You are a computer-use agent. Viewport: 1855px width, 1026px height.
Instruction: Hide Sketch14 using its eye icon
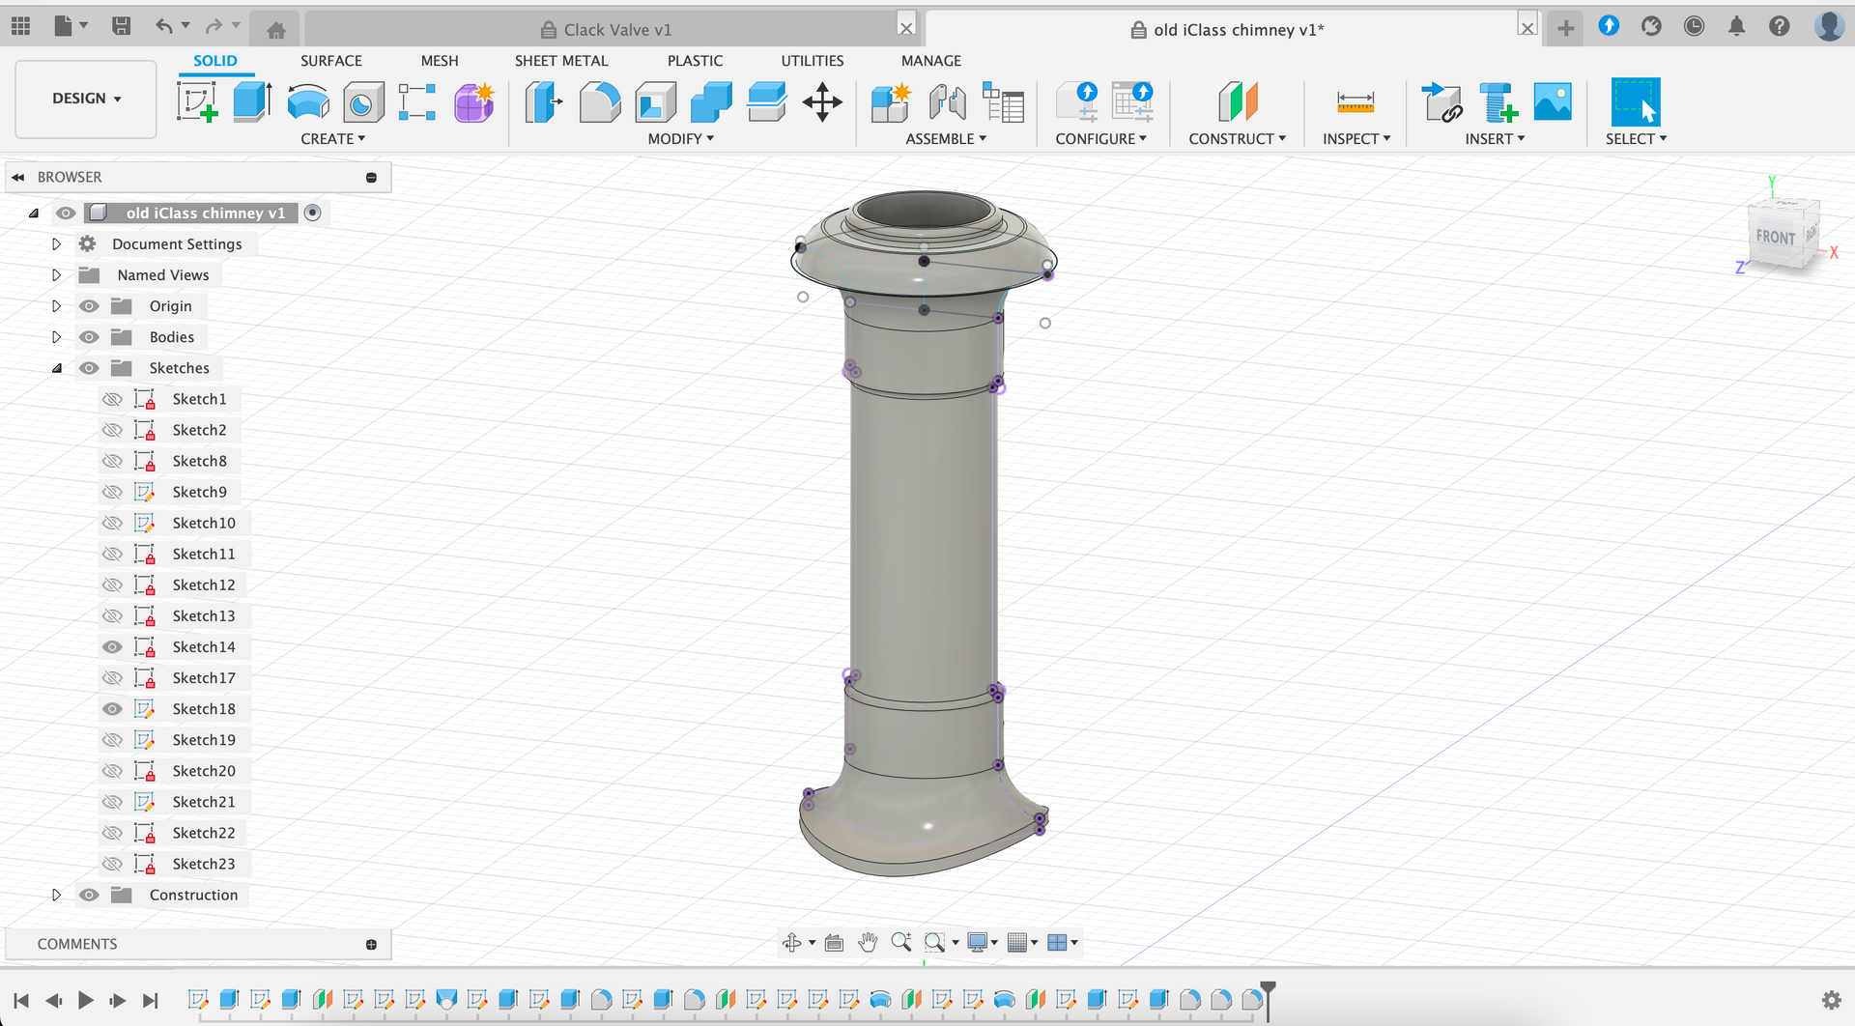coord(113,647)
